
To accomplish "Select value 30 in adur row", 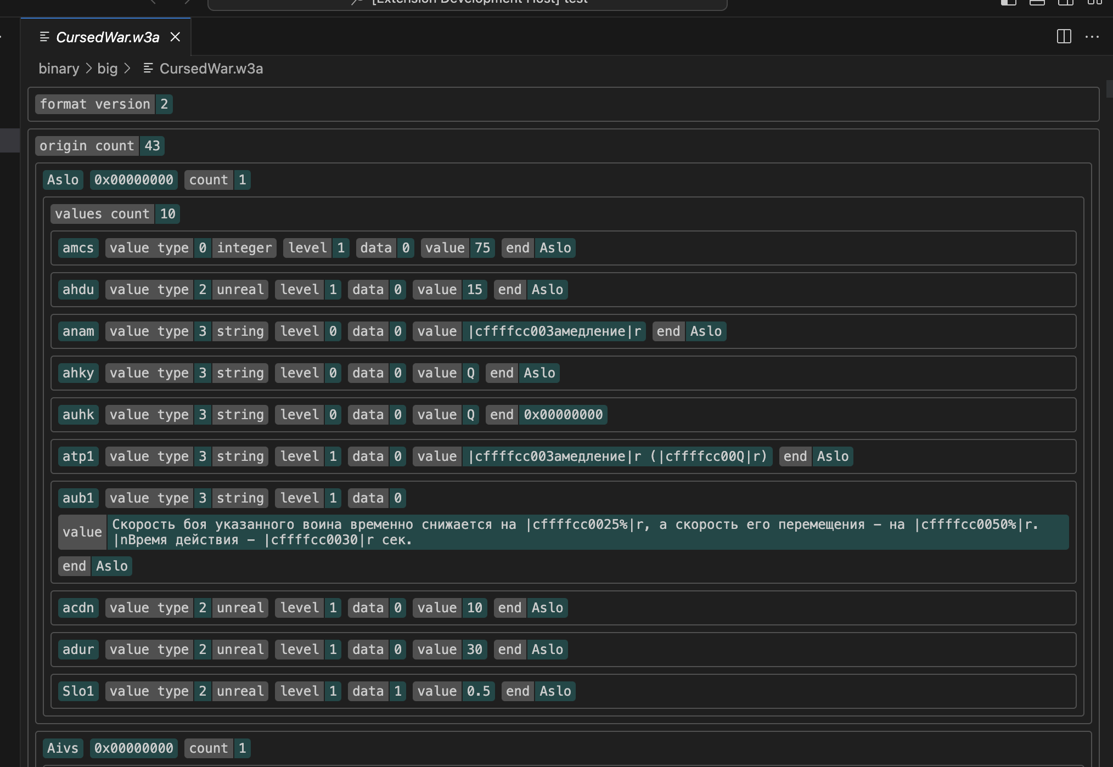I will [x=474, y=650].
